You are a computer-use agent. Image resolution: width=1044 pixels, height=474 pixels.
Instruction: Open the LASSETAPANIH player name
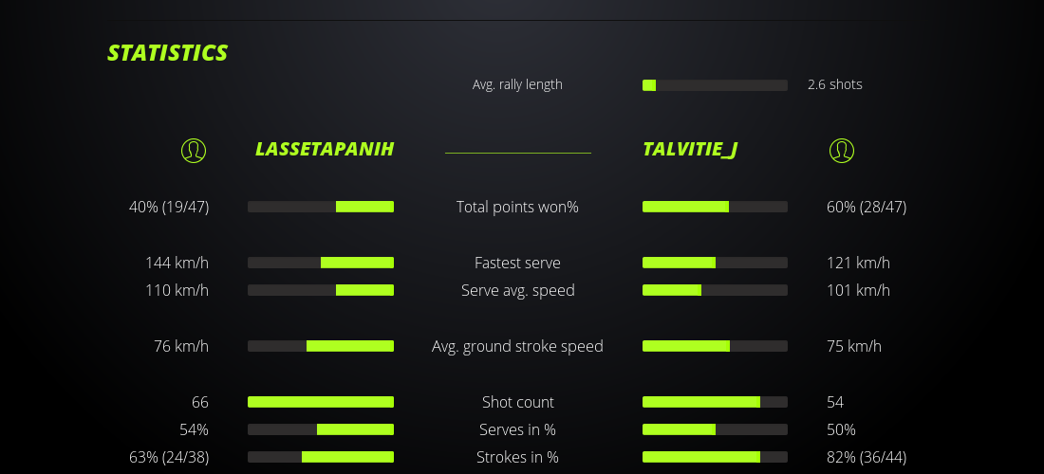point(325,150)
